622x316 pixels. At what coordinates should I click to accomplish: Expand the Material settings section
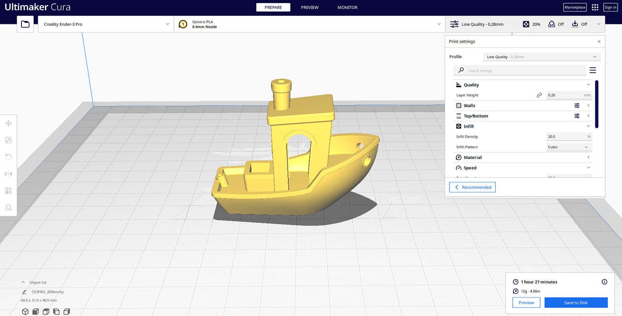point(588,157)
